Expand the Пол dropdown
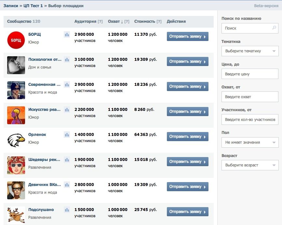This screenshot has width=282, height=225. pyautogui.click(x=250, y=142)
